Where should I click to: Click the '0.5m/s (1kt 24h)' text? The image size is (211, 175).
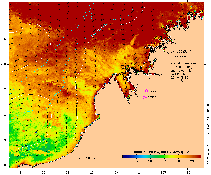(182, 78)
